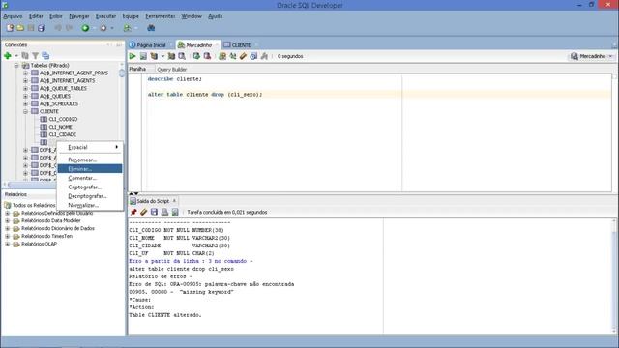Viewport: 619px width, 348px height.
Task: Click the Forward navigation button
Action: point(103,28)
